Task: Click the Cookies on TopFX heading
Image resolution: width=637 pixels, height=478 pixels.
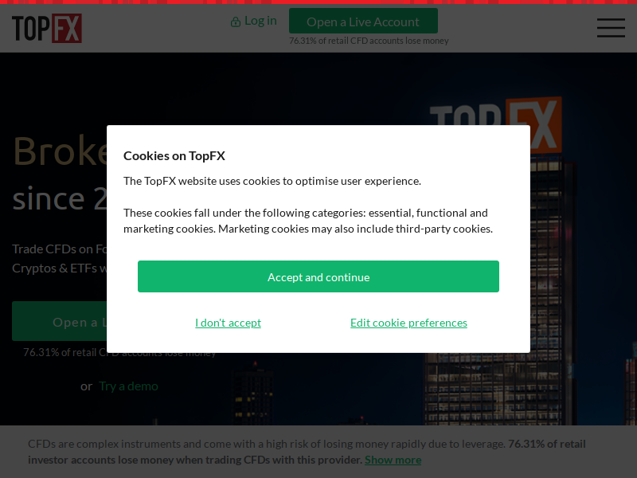Action: click(x=174, y=155)
